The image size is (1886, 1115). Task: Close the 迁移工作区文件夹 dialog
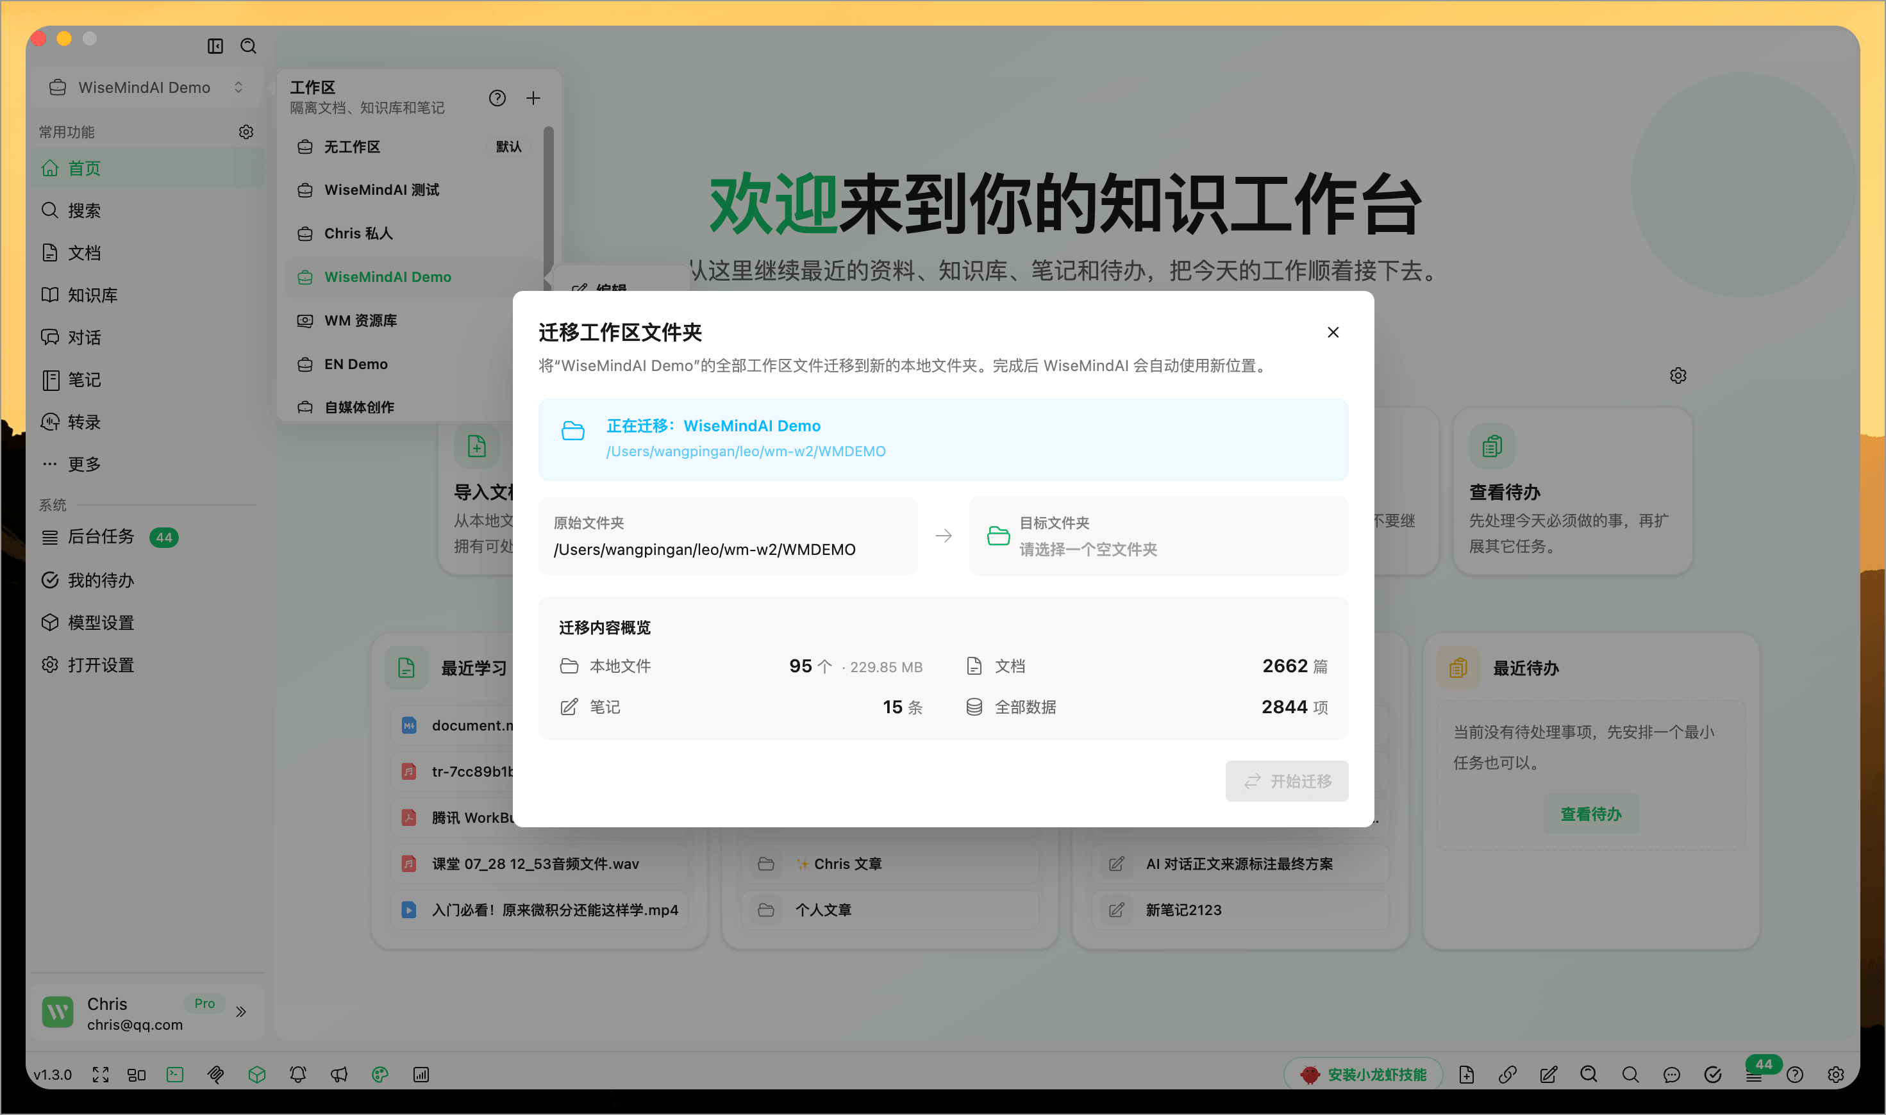[x=1333, y=332]
